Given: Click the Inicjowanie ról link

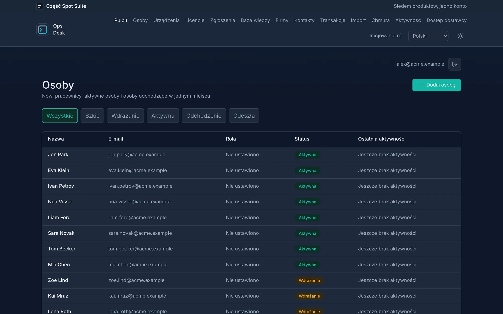Looking at the screenshot, I should coord(386,36).
